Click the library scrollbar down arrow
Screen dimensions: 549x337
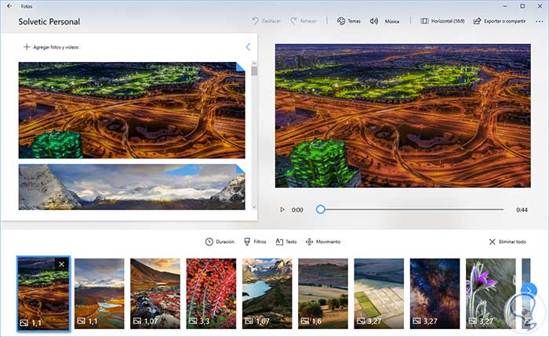point(254,207)
